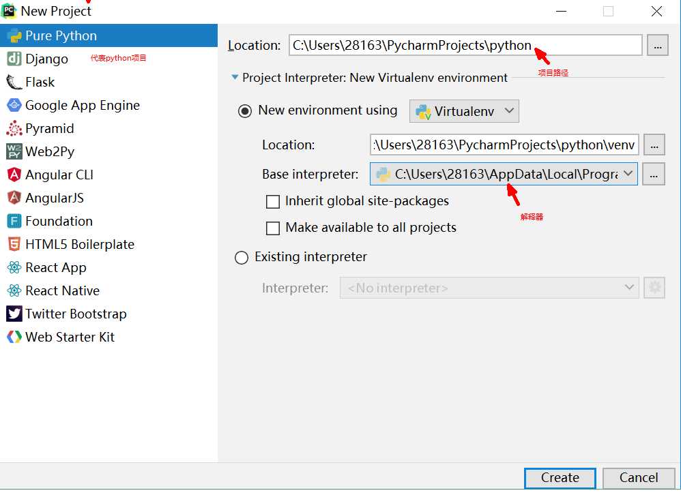Click the Pyramid project icon

point(14,128)
